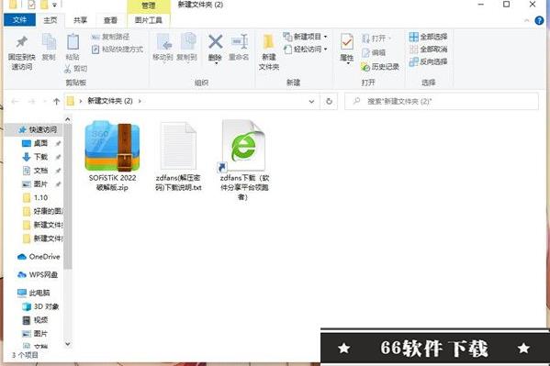Click the red X Delete icon
Image resolution: width=550 pixels, height=366 pixels.
point(215,41)
